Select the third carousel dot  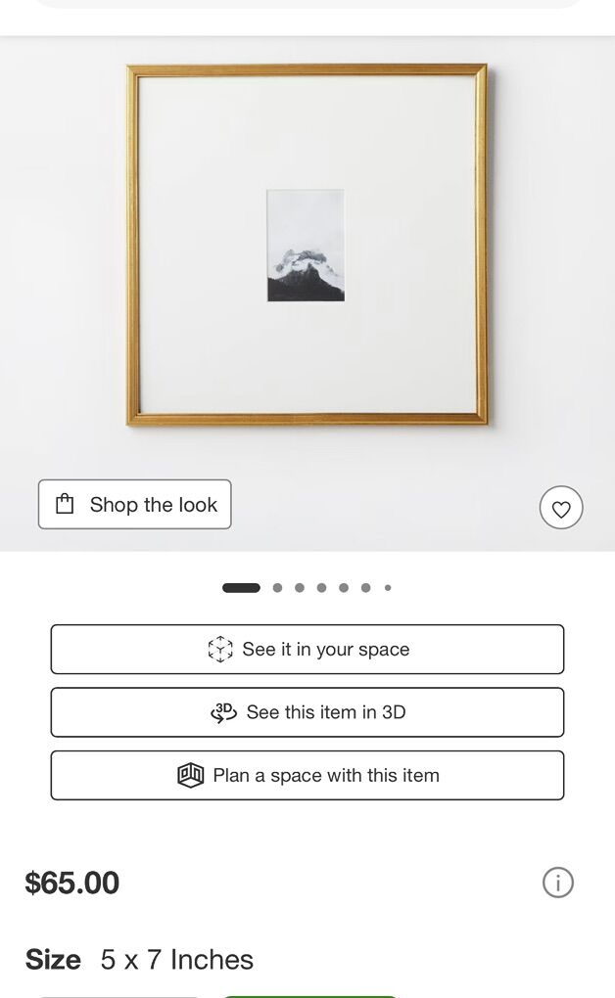300,587
